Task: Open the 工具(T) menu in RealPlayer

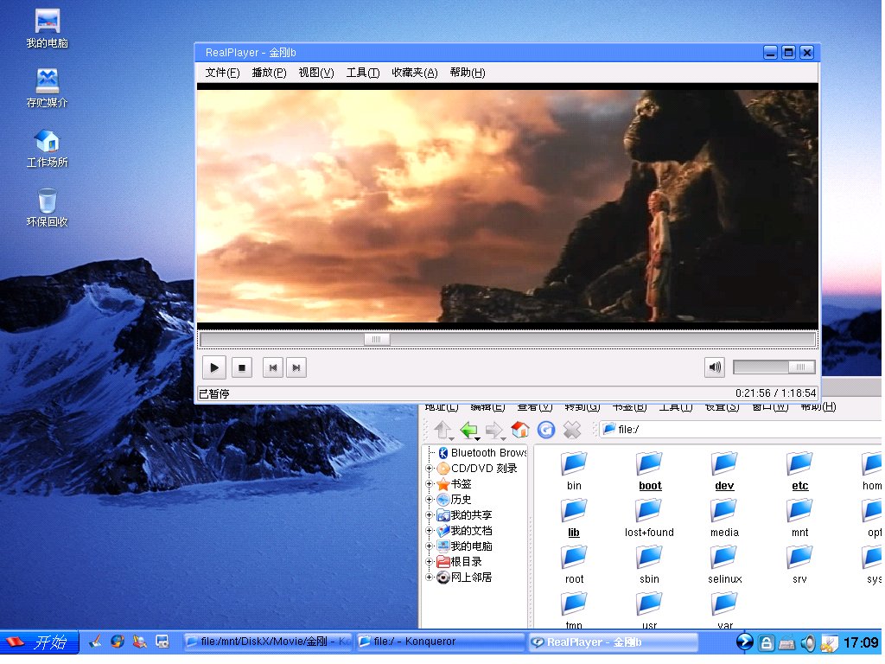Action: tap(363, 73)
